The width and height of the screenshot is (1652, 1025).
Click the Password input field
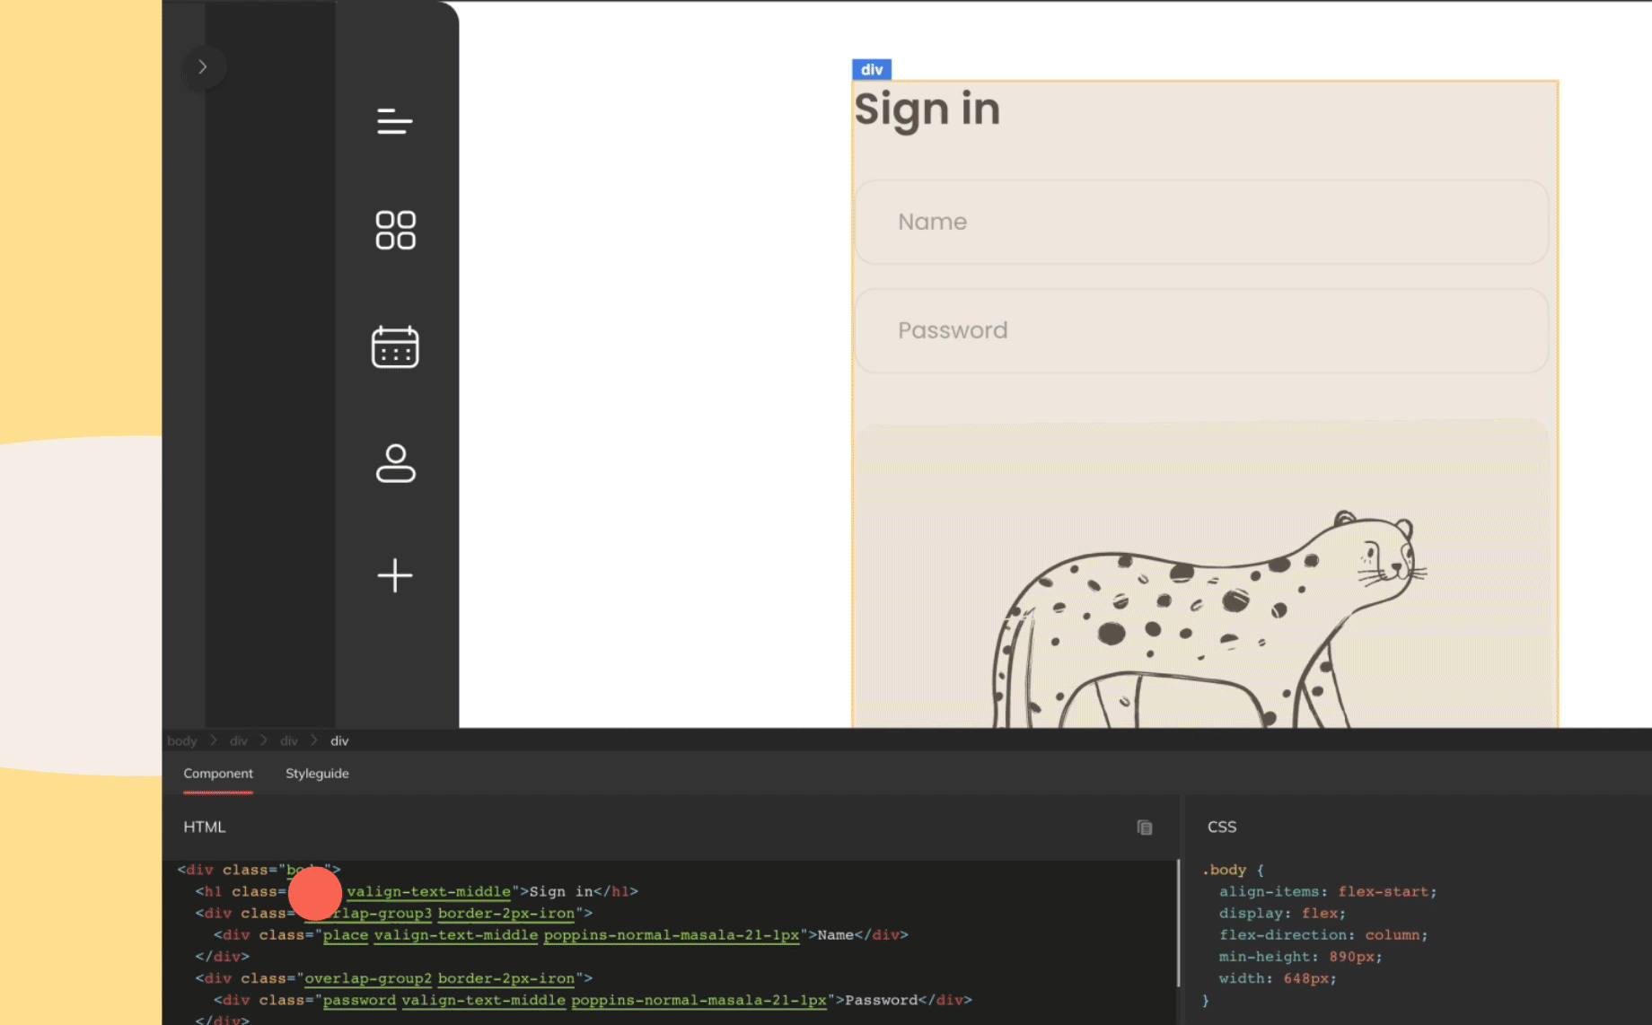tap(1200, 331)
